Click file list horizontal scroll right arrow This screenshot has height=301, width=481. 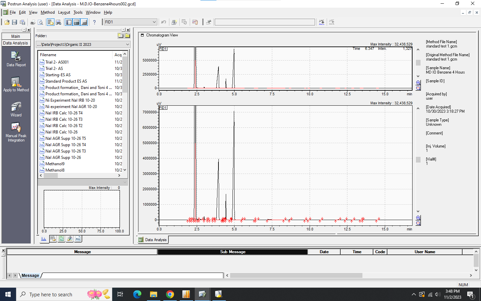click(x=119, y=175)
